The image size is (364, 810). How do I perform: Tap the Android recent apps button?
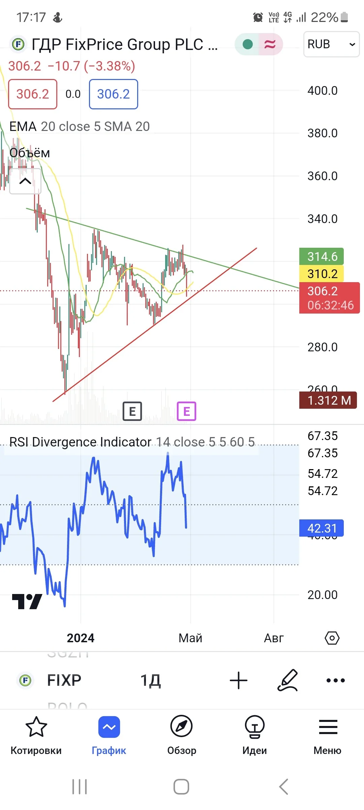[80, 787]
